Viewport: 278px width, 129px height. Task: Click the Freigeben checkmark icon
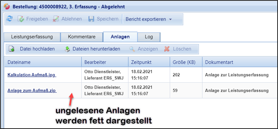coord(21,19)
